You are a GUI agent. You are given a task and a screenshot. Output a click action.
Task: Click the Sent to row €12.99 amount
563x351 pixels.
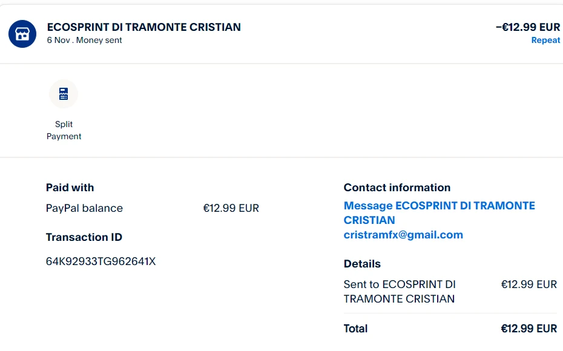pos(528,284)
